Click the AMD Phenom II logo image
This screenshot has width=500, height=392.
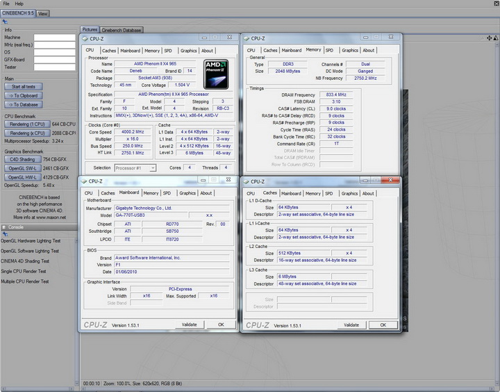tap(216, 74)
